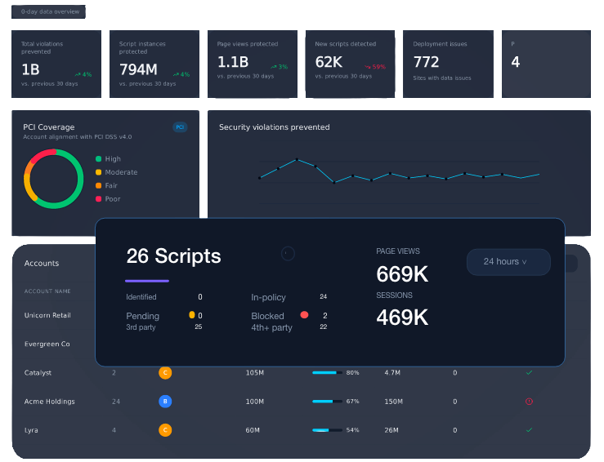The image size is (604, 462).
Task: Toggle the Moderate legend item
Action: pos(116,172)
